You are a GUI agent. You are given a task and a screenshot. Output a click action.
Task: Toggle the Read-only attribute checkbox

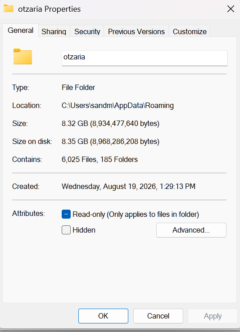click(x=66, y=214)
